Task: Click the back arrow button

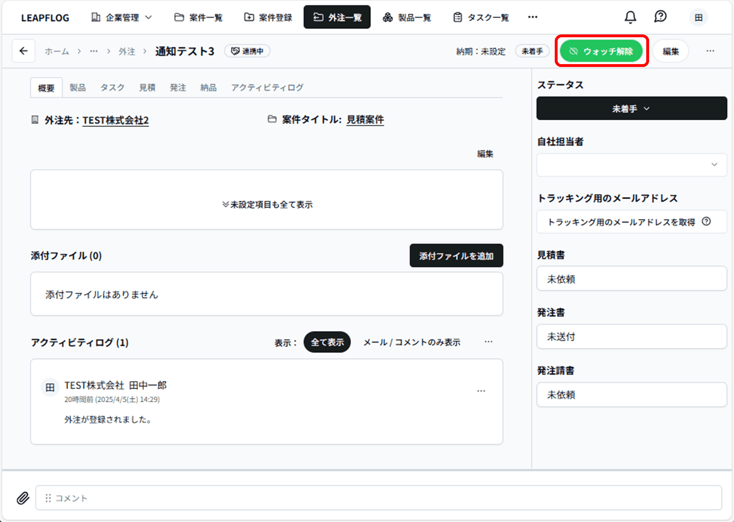Action: (24, 51)
